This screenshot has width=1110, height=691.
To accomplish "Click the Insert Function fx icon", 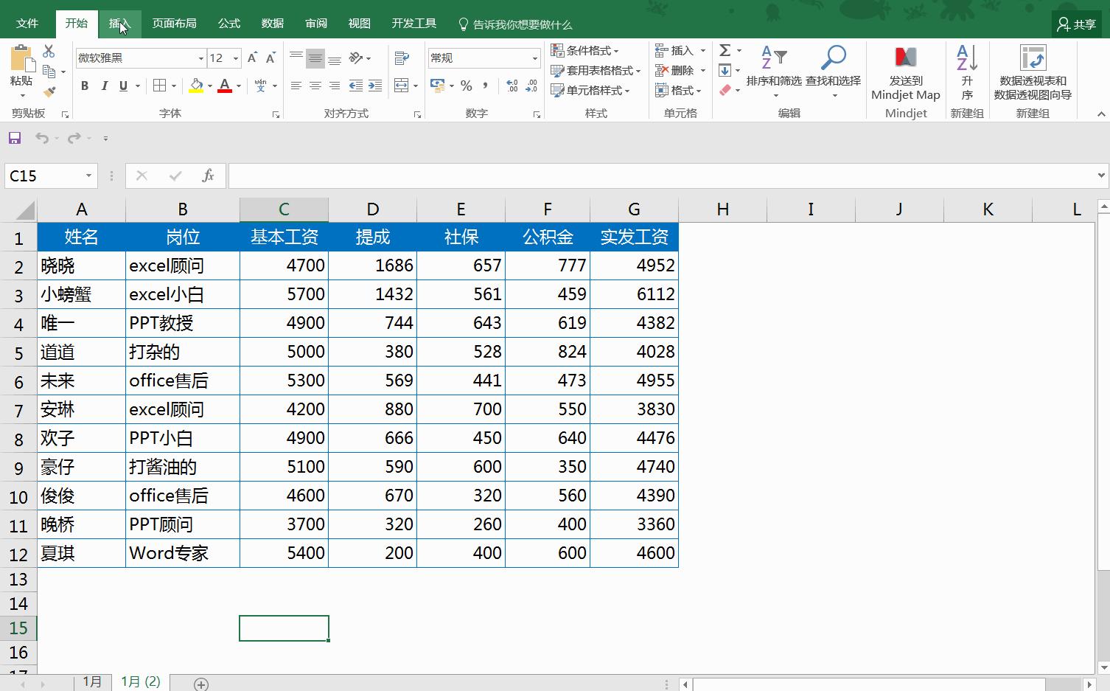I will click(207, 176).
